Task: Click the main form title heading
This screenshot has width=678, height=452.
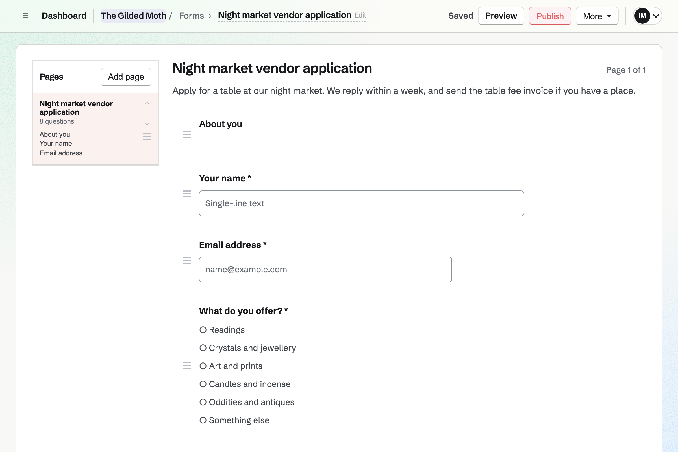Action: (272, 69)
